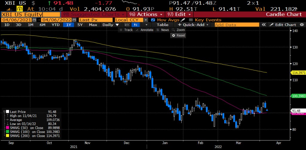Click the end date field 04/06/2022

tap(56, 20)
